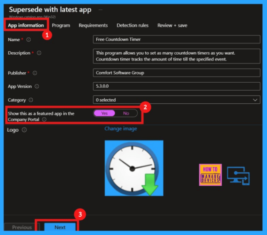Select the Review + save tab
Screen dimensions: 267x235
point(172,25)
